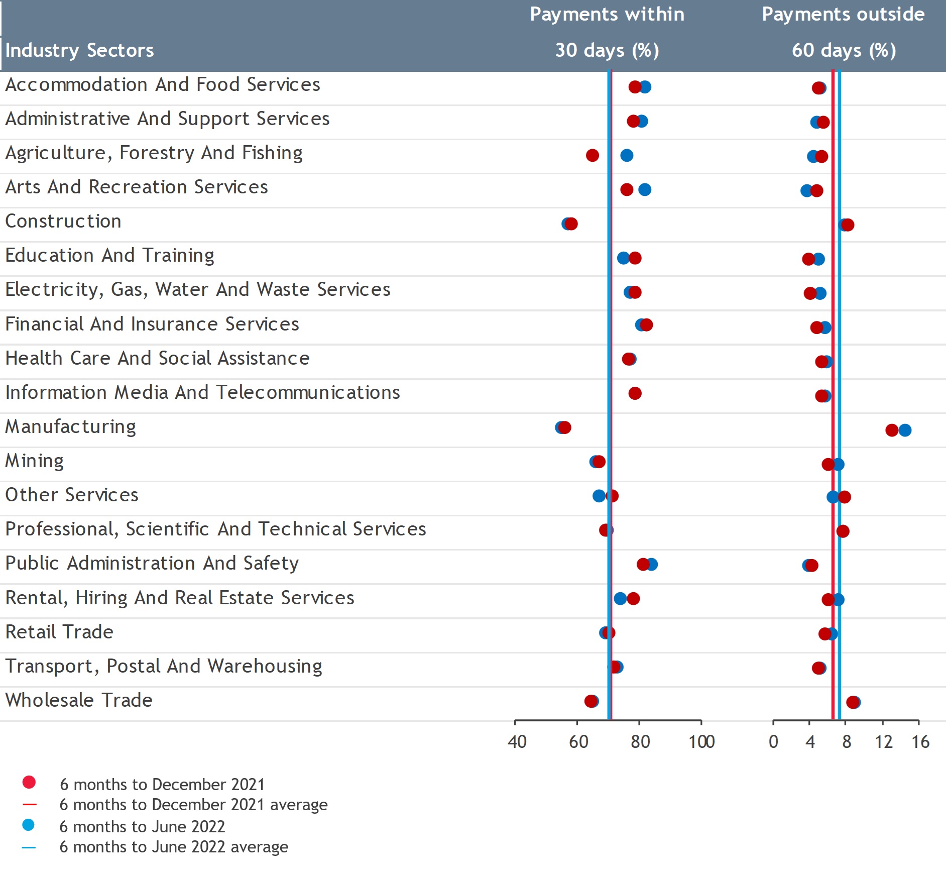Screen dimensions: 946x874
Task: Click the 'Retail Trade' sector label
Action: pyautogui.click(x=59, y=632)
